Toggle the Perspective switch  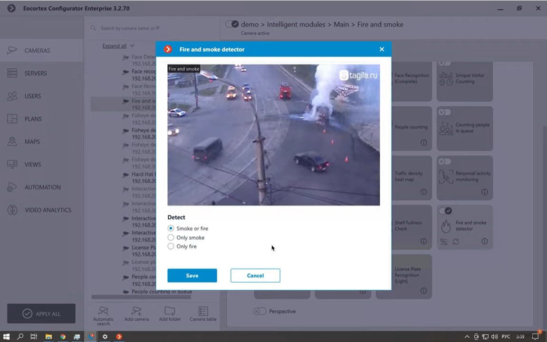[259, 311]
